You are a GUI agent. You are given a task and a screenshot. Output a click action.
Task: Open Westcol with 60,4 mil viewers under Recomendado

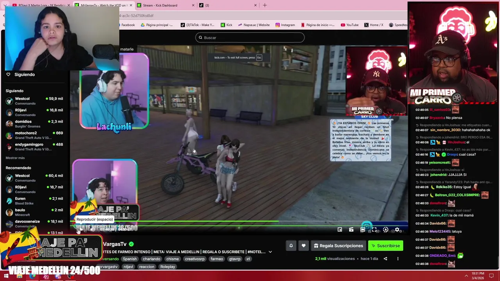[x=34, y=178]
